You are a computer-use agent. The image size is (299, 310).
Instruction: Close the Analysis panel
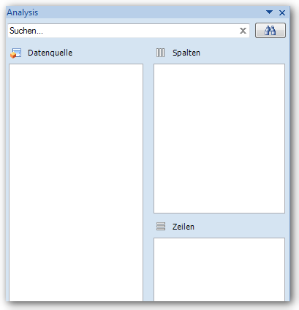tap(282, 12)
